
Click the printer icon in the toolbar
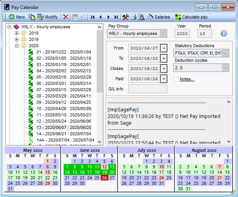[134, 17]
